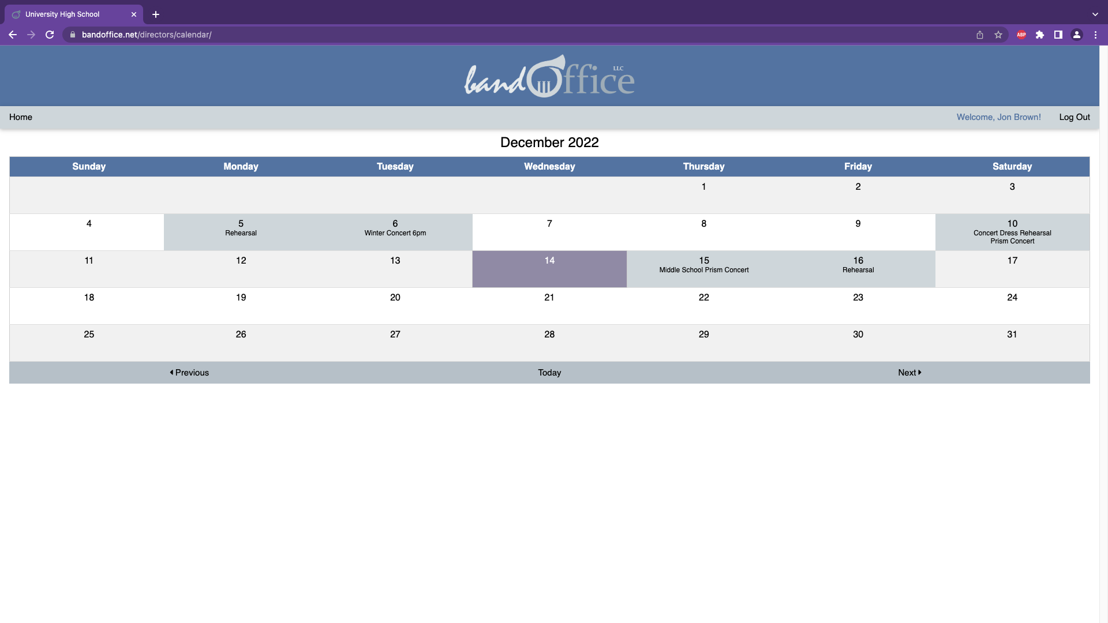The height and width of the screenshot is (623, 1108).
Task: Open the extensions puzzle icon
Action: click(1040, 35)
